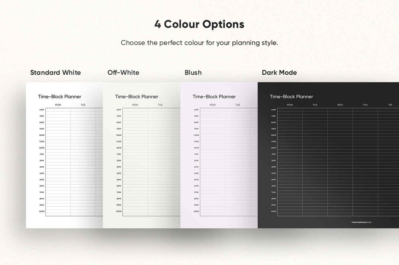Viewport: 399px width, 265px height.
Task: Click the "4 Colour Options" heading
Action: pyautogui.click(x=199, y=24)
